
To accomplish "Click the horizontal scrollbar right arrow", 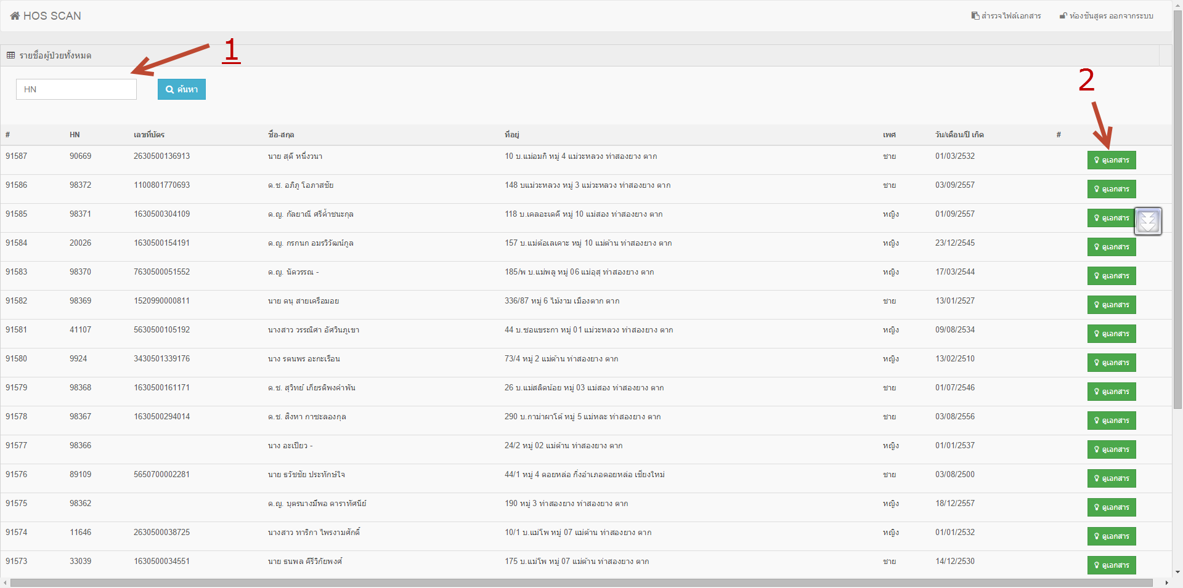I will coord(1166,582).
